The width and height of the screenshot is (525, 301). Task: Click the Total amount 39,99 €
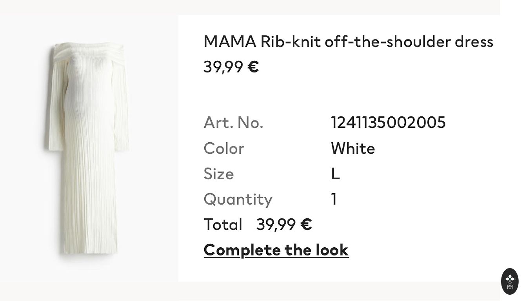click(x=284, y=225)
